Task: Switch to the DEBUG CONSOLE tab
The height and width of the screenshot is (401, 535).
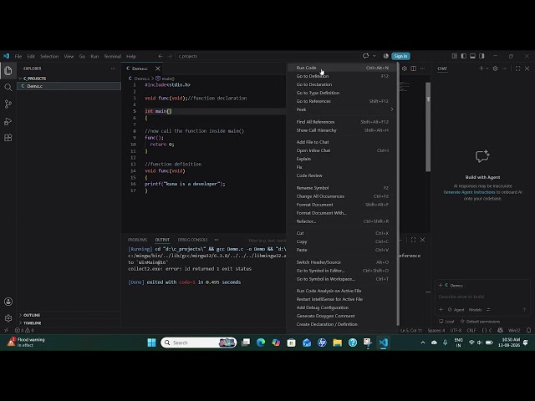Action: pyautogui.click(x=192, y=240)
